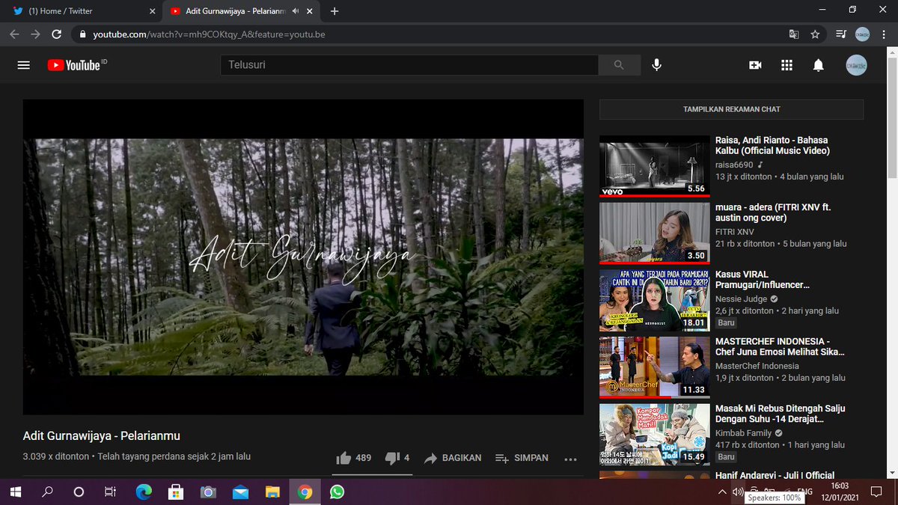
Task: Open Chrome three-dot menu
Action: click(885, 34)
